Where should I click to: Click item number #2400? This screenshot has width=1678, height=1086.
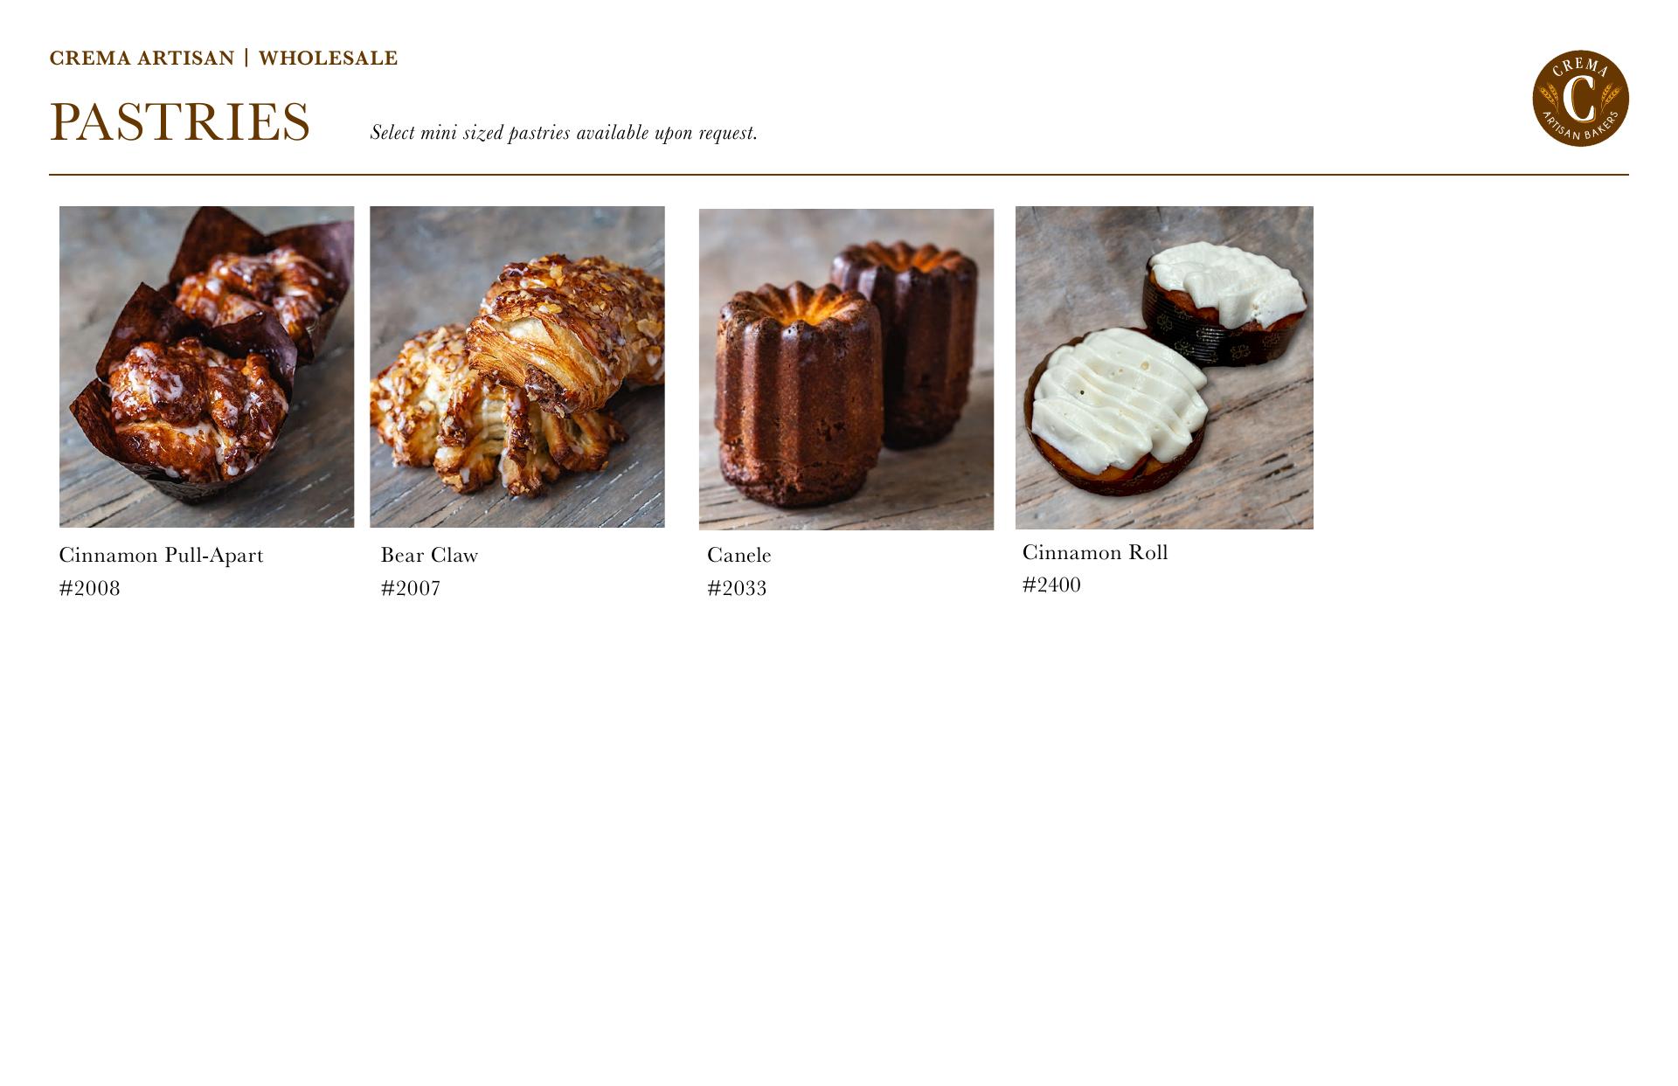pos(1051,585)
